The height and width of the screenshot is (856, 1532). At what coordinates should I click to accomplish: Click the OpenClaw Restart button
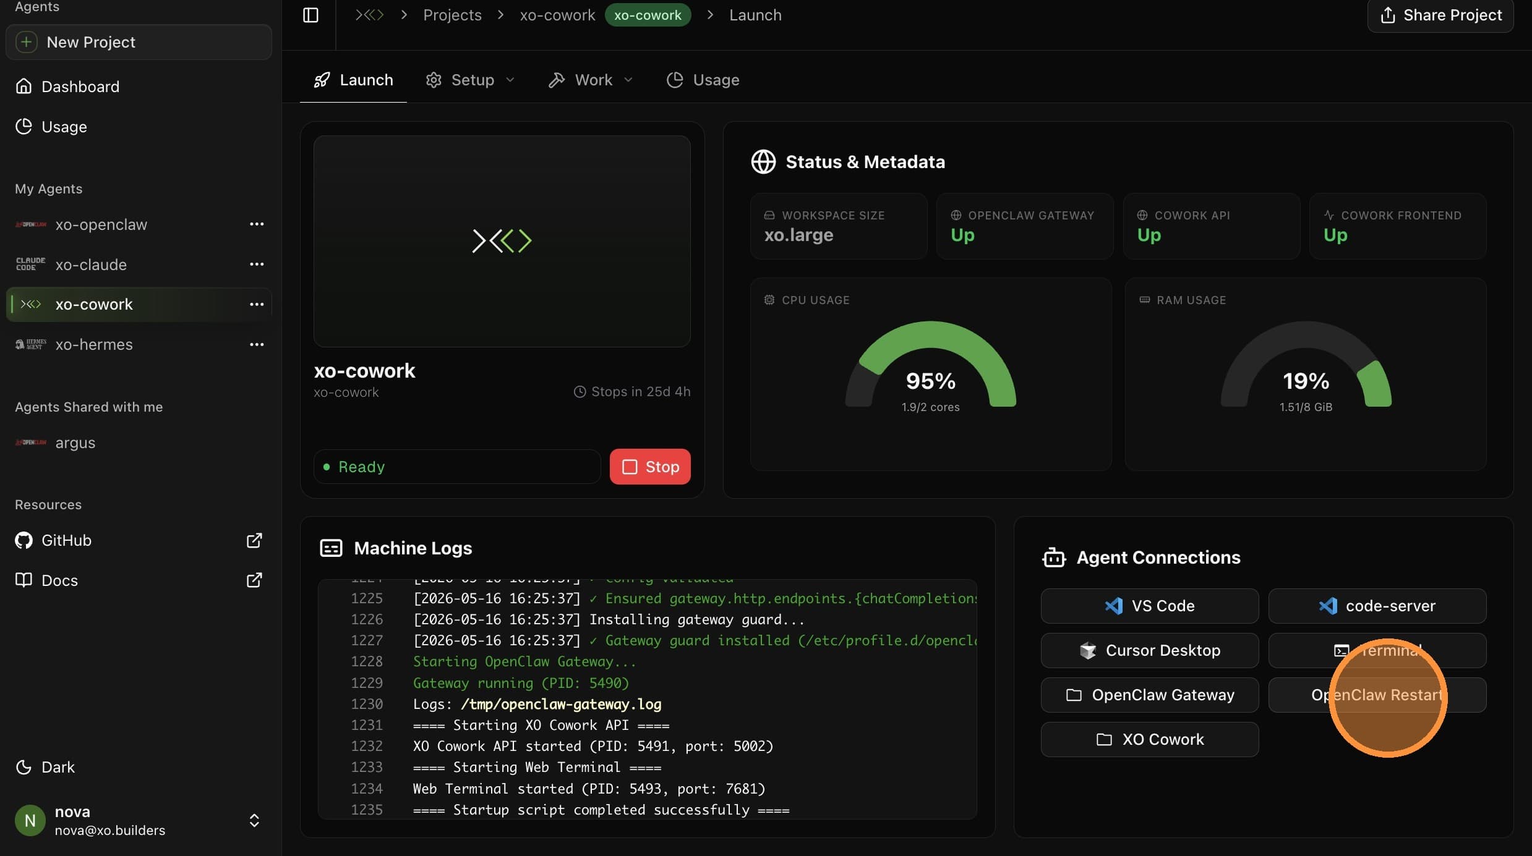click(x=1377, y=695)
